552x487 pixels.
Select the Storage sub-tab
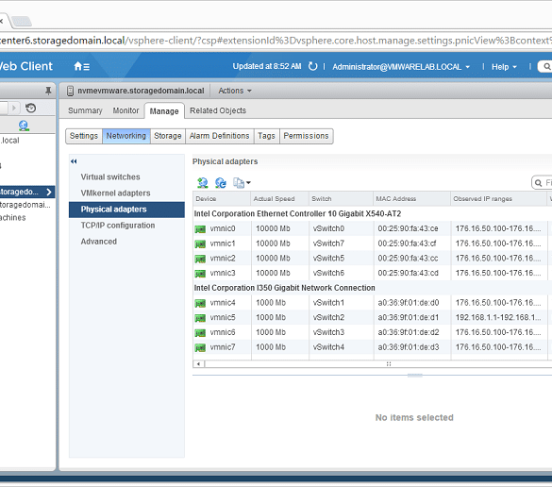[x=168, y=136]
